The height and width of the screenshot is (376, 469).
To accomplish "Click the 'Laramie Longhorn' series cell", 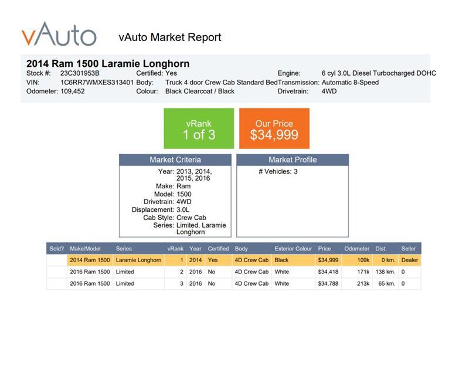I will click(x=138, y=260).
